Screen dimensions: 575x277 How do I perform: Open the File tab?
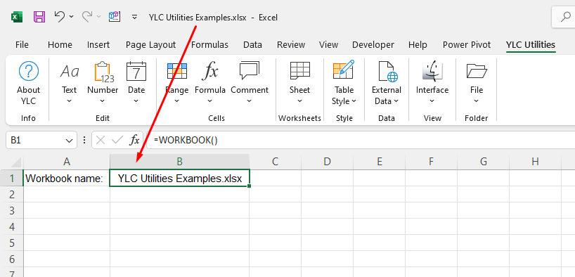point(22,45)
